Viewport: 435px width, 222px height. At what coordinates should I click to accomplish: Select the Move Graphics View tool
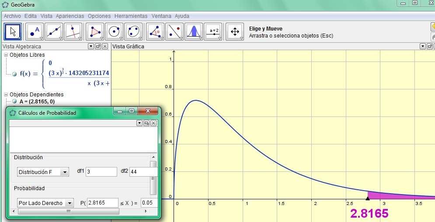pos(235,32)
